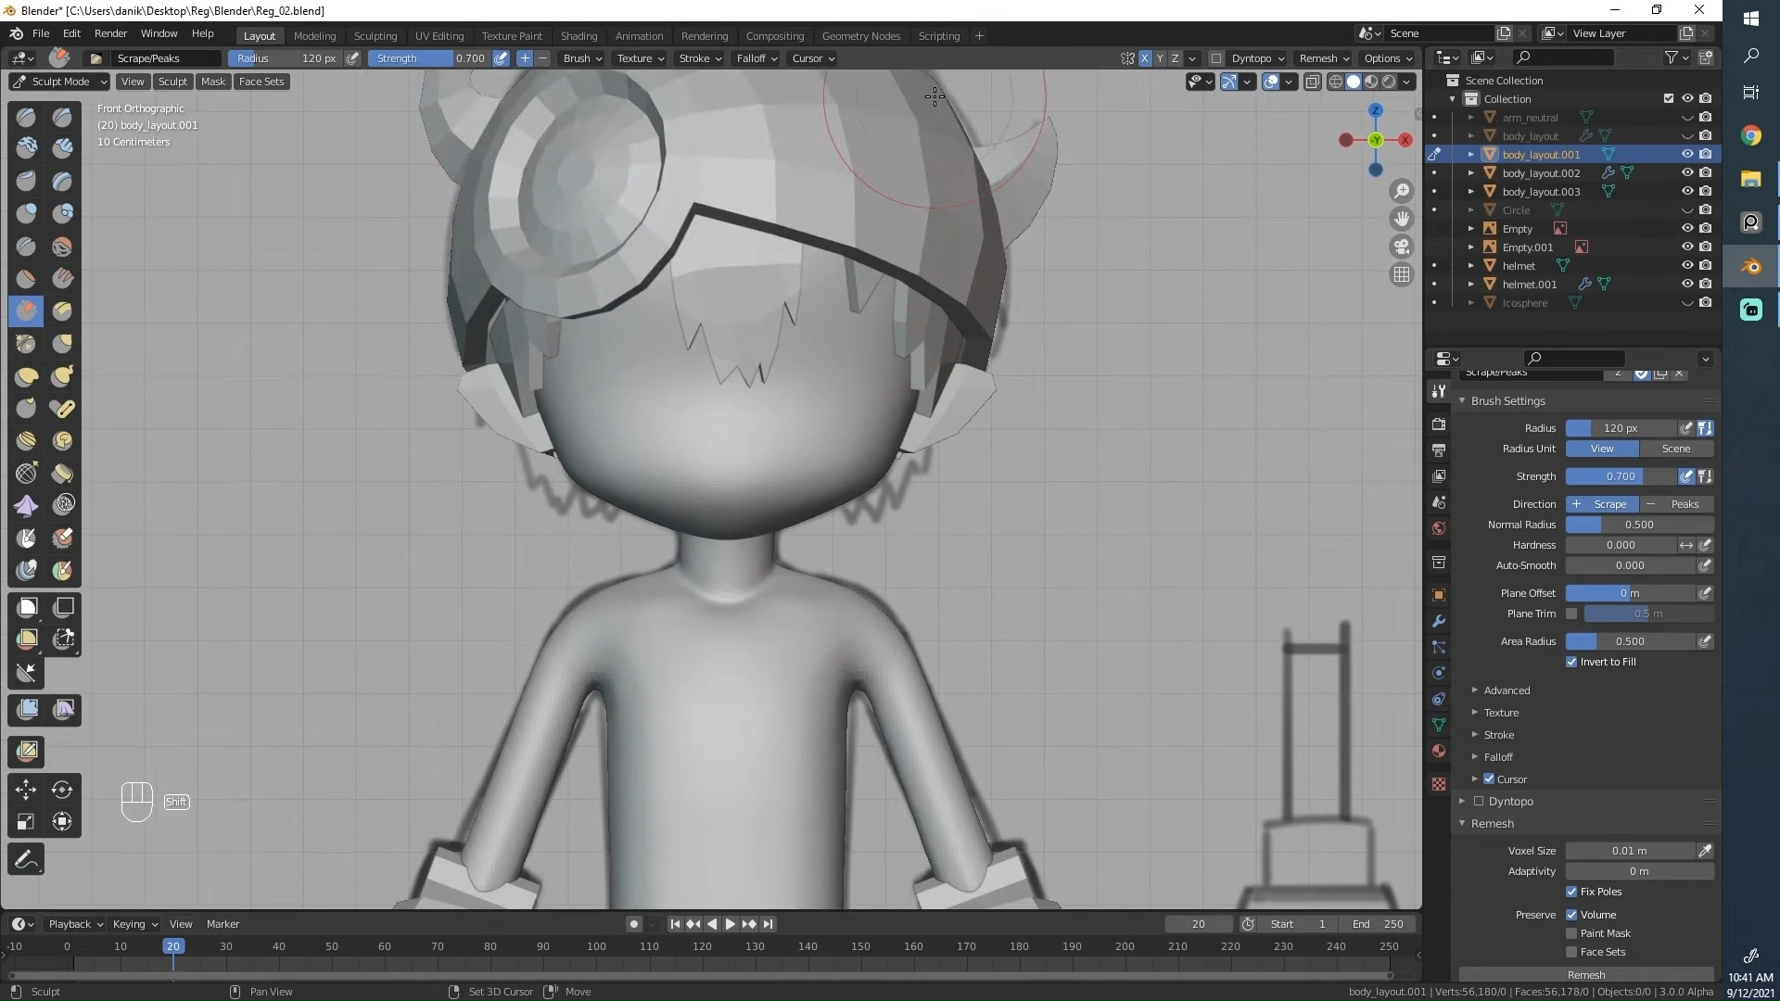Image resolution: width=1780 pixels, height=1001 pixels.
Task: Click the current frame field showing 20
Action: tap(1198, 923)
